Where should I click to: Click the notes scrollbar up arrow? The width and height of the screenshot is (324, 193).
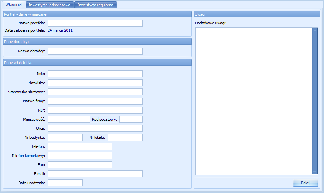click(315, 31)
